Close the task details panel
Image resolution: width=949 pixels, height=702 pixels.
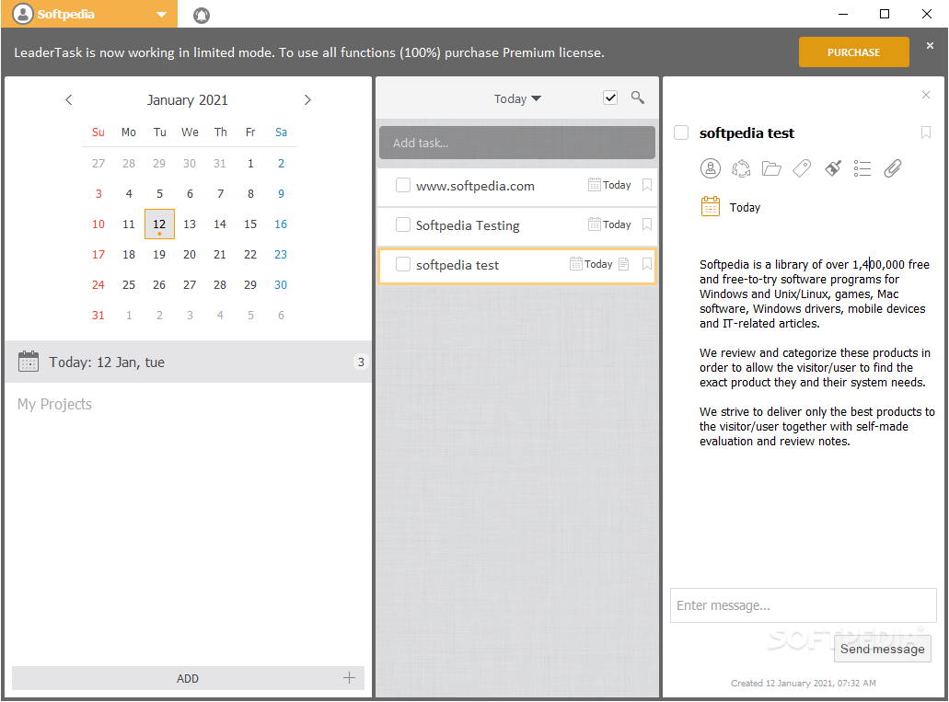(x=925, y=95)
